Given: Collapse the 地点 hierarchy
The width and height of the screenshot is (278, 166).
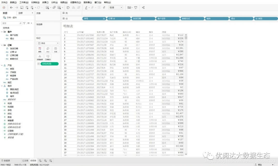Looking at the screenshot, I should (2, 86).
